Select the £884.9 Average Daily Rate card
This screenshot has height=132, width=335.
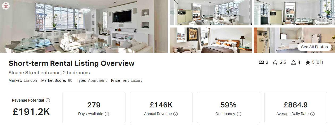pos(296,108)
